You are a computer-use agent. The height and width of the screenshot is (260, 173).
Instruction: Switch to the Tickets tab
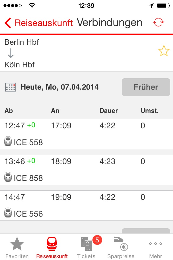[x=86, y=247]
